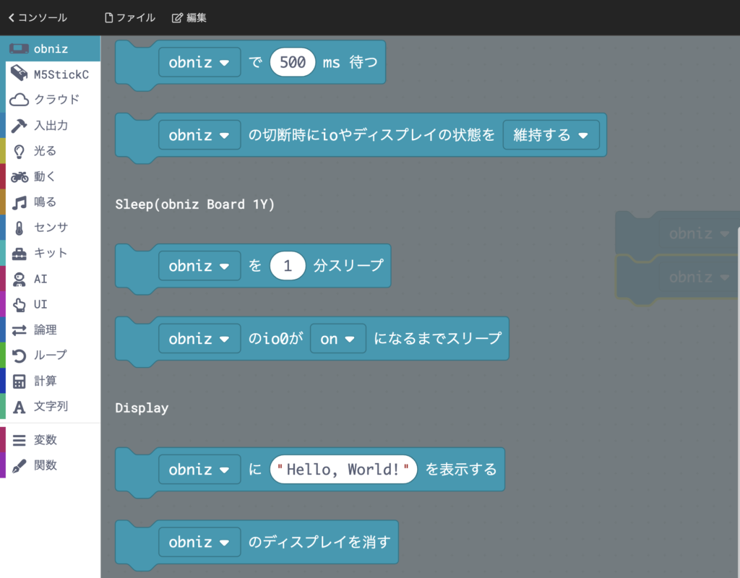Open the 文字列 category label
Viewport: 740px width, 578px height.
(x=51, y=406)
